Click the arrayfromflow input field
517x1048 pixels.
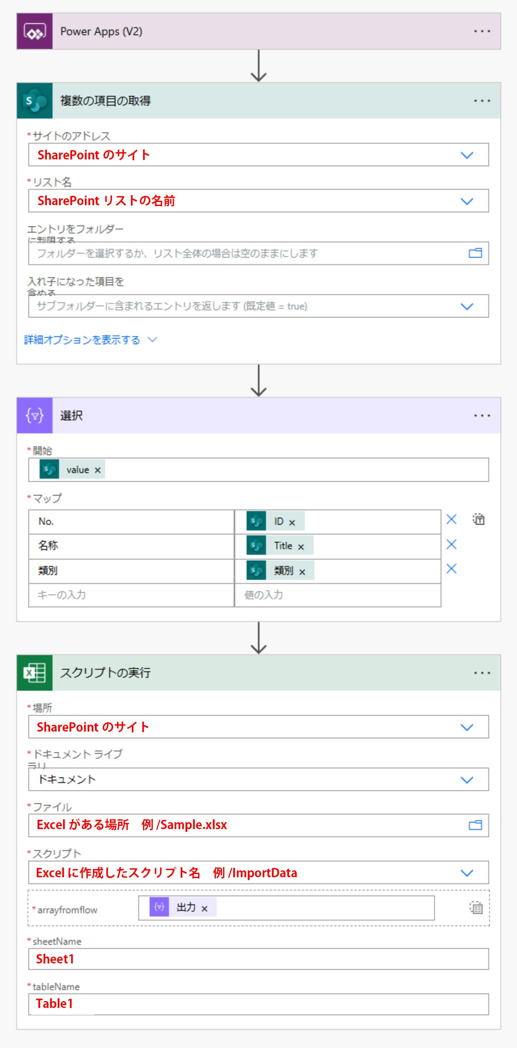[x=286, y=908]
